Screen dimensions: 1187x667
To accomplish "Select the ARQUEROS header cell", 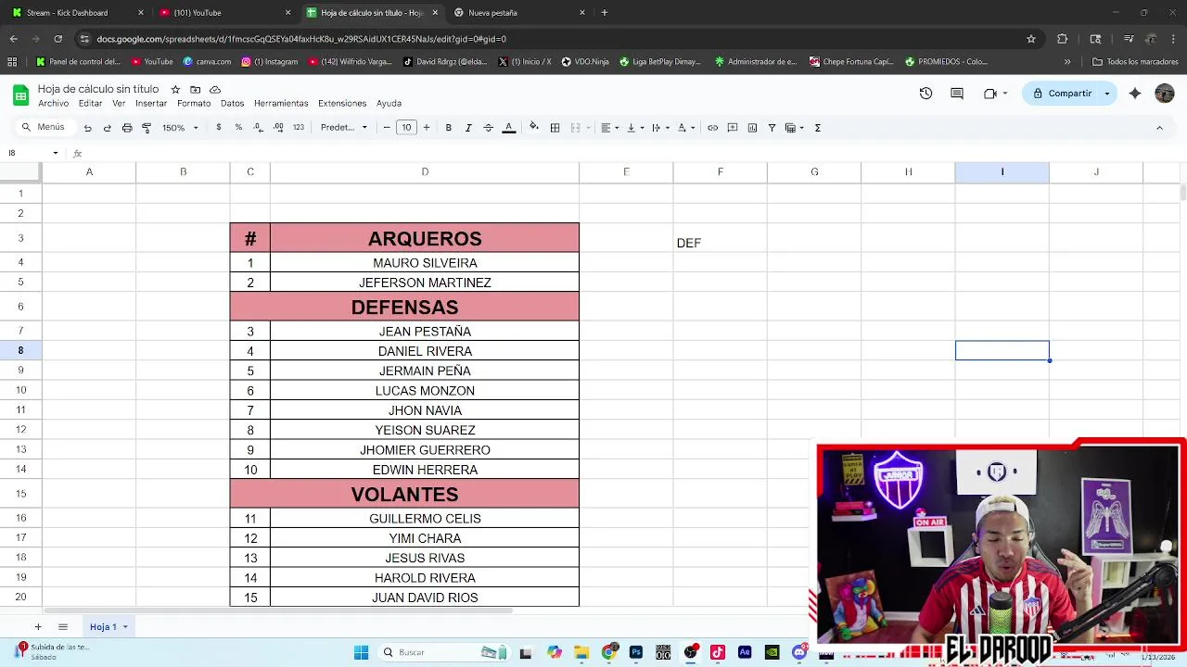I will point(425,238).
